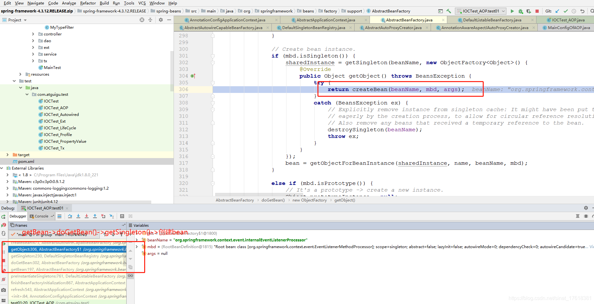Click the Step Out debugger icon
This screenshot has width=594, height=304.
pos(95,216)
